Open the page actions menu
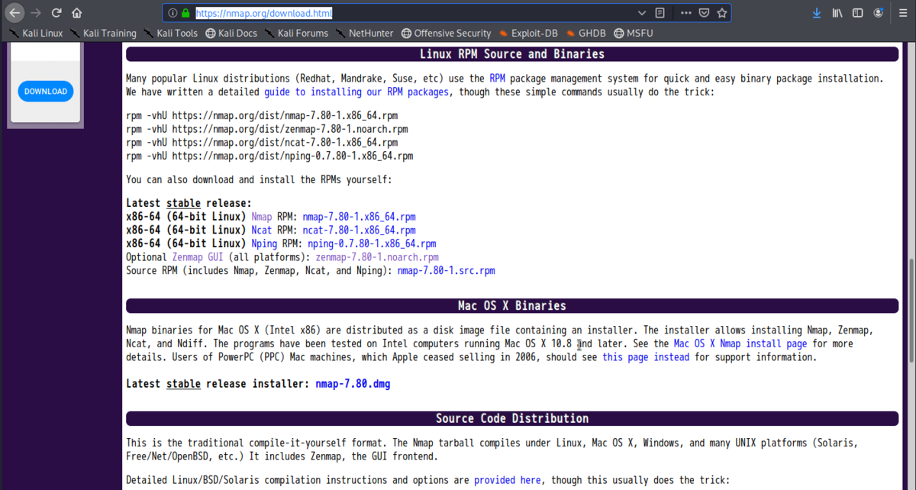The image size is (916, 490). tap(686, 13)
